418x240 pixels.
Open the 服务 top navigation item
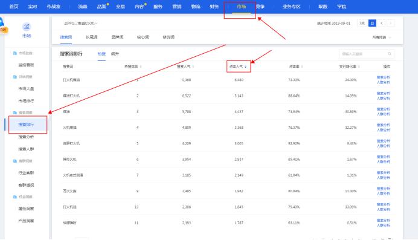click(x=158, y=7)
